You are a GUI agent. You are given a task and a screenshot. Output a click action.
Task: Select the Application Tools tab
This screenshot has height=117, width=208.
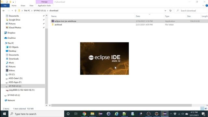point(44,6)
